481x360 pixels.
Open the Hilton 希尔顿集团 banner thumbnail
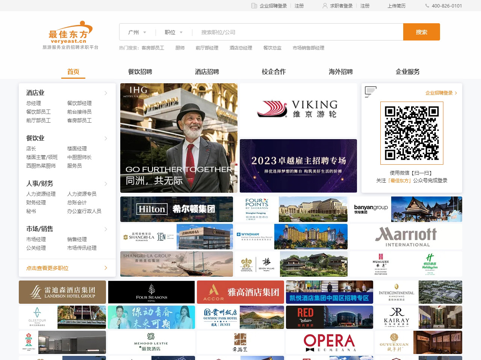[177, 209]
